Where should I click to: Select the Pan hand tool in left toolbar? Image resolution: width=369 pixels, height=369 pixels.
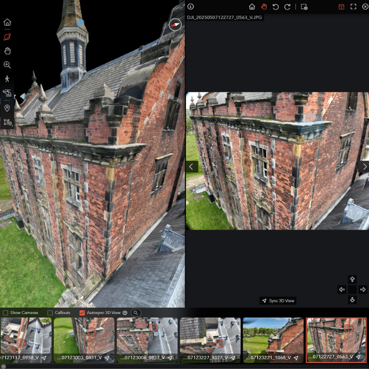point(7,51)
